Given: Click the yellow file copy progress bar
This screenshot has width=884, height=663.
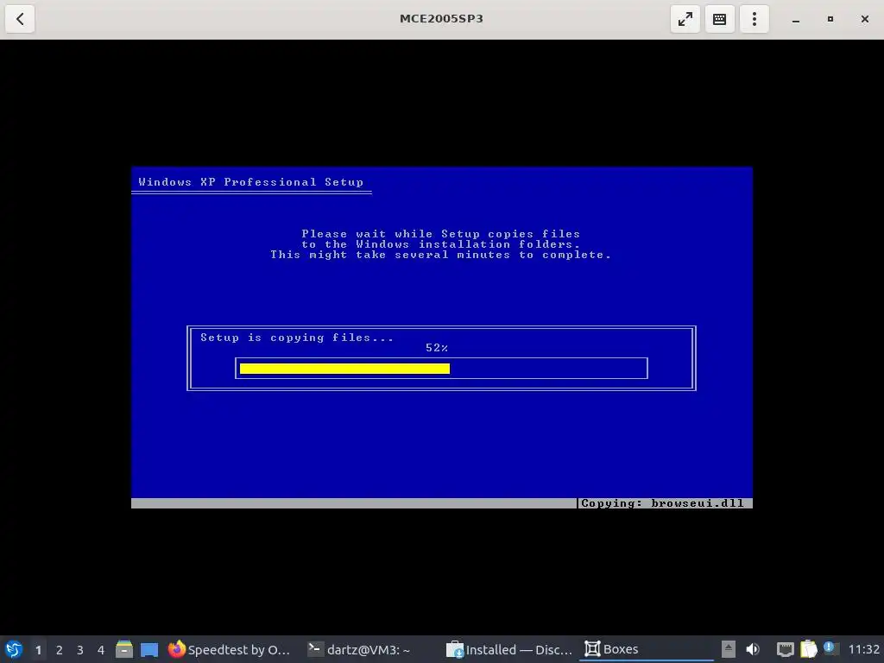Looking at the screenshot, I should 344,369.
